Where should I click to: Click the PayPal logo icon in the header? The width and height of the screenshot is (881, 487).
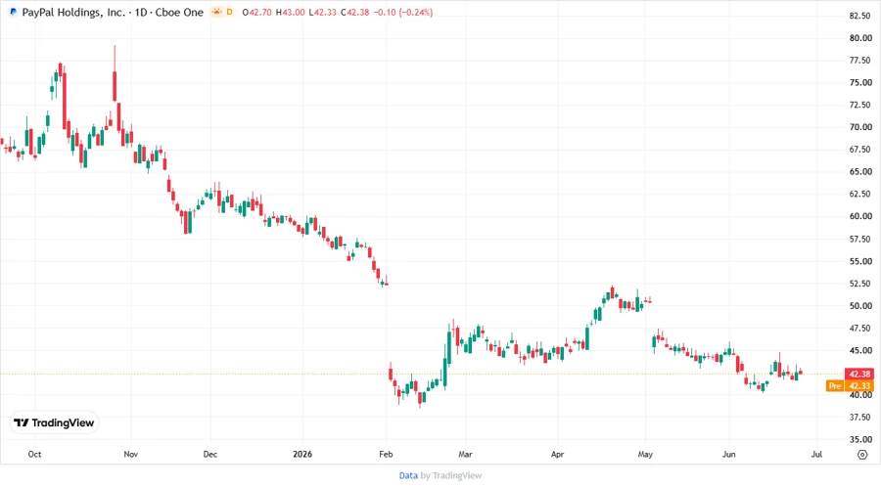(x=14, y=12)
